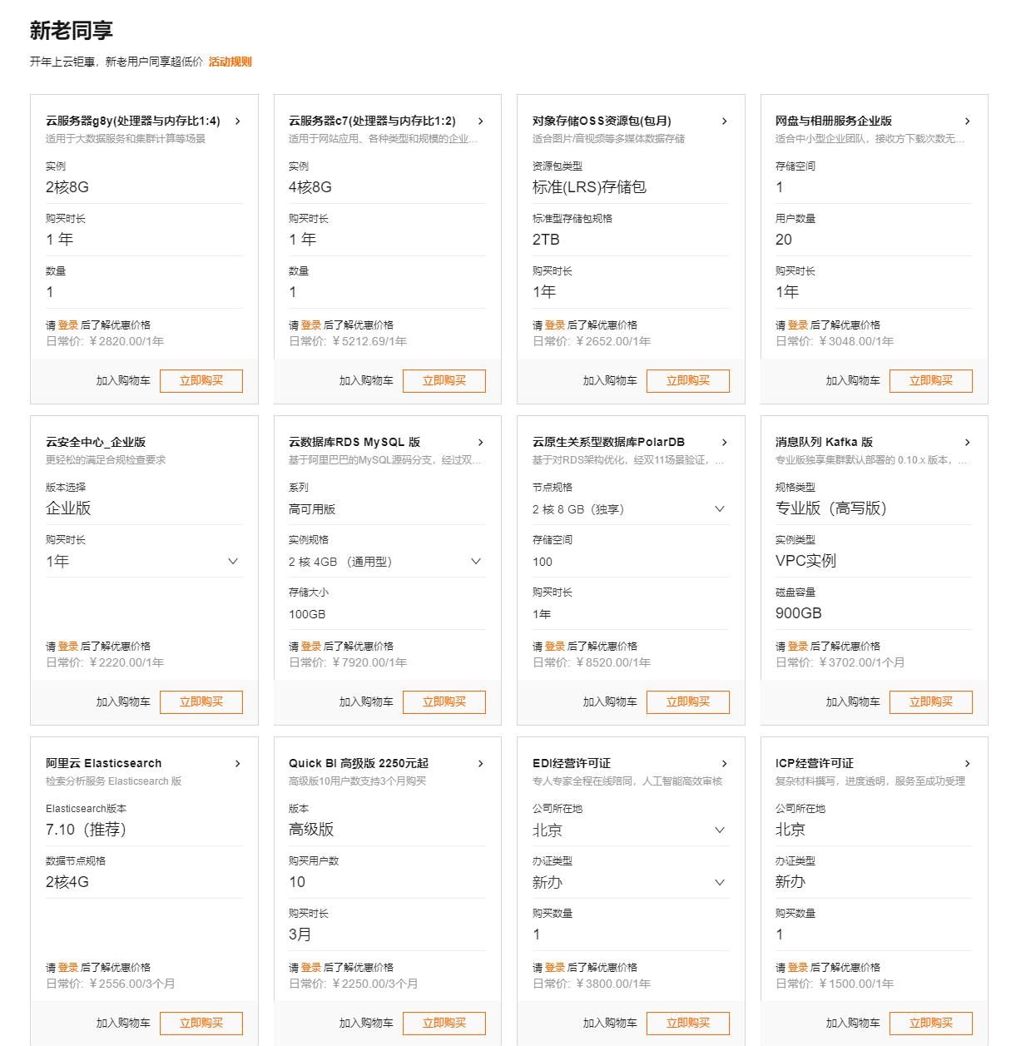Screen dimensions: 1016x1046
Task: Open the Quick BI 高级版 card arrow
Action: click(481, 764)
